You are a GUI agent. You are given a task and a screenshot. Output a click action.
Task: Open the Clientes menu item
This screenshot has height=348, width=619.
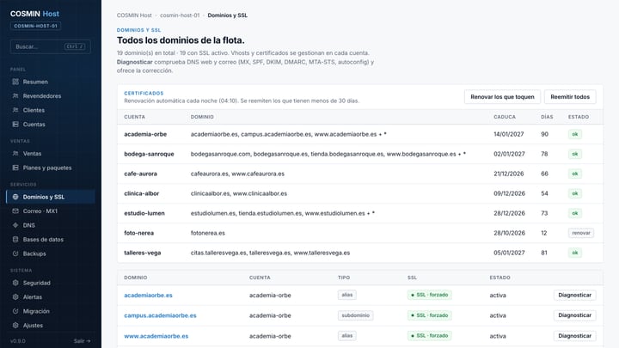click(51, 110)
